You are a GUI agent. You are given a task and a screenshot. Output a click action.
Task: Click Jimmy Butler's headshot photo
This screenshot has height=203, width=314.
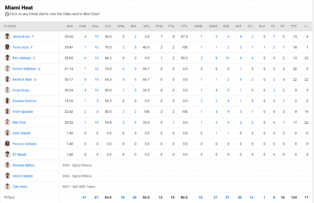pyautogui.click(x=7, y=37)
